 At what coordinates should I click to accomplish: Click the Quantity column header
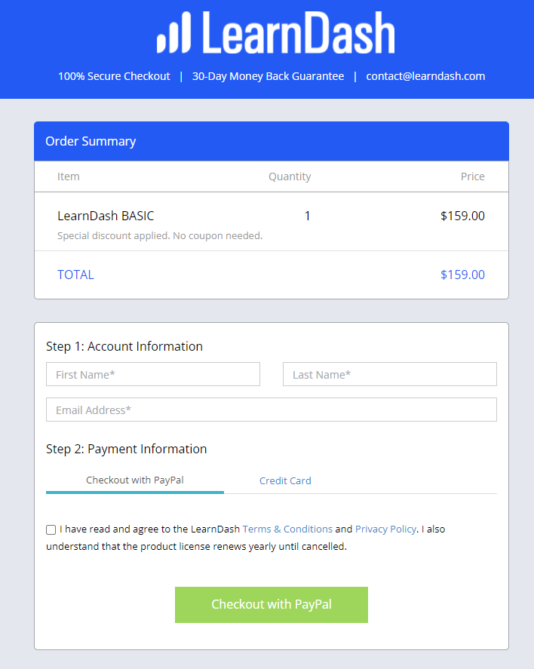pyautogui.click(x=290, y=176)
